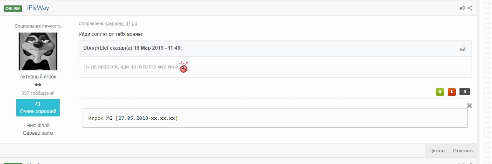Click the Ответить reply button
The image size is (492, 164).
tap(462, 151)
